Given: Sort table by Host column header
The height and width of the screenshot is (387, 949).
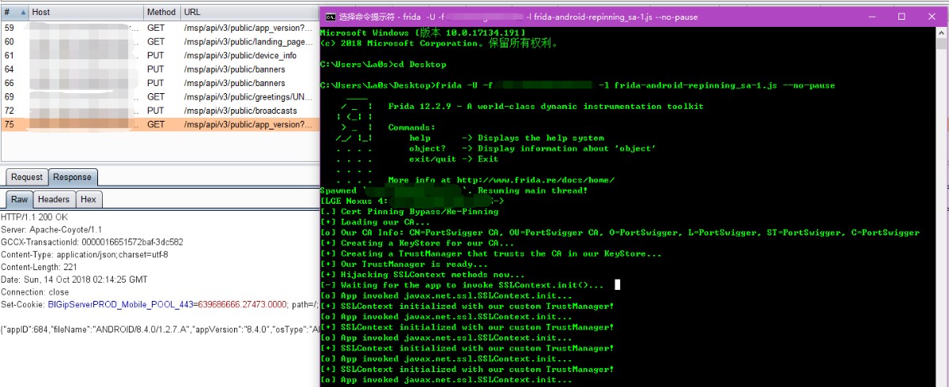Looking at the screenshot, I should tap(85, 13).
